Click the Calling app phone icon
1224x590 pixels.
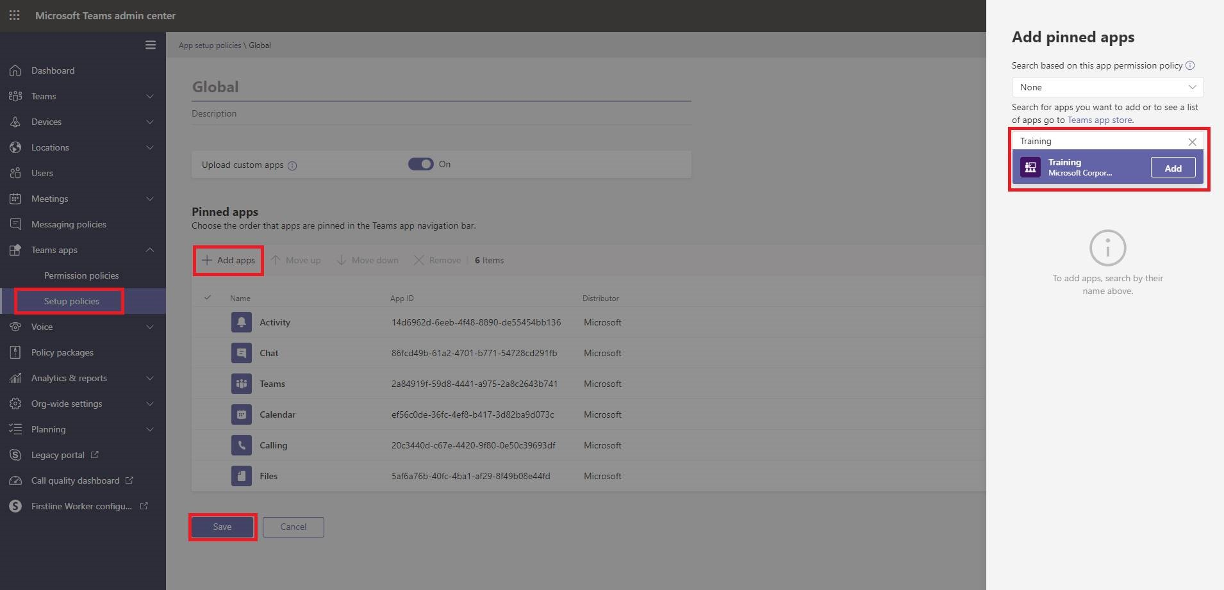242,445
